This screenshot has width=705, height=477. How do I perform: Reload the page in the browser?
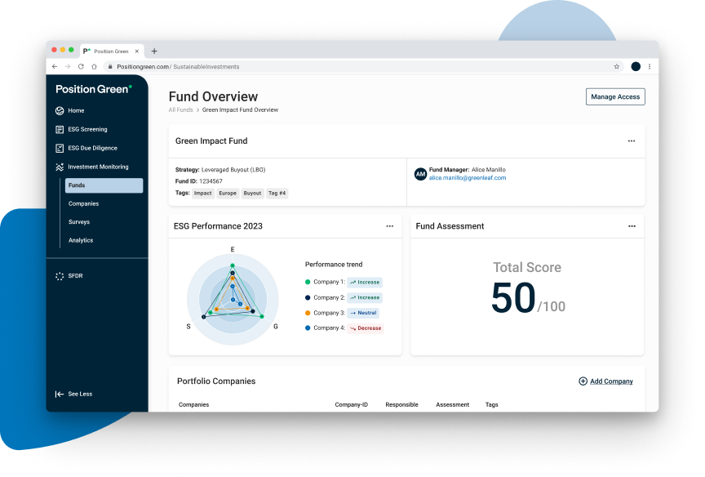(81, 66)
